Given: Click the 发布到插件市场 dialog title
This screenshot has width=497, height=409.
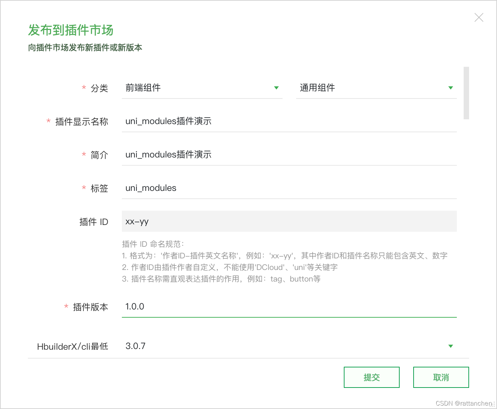Looking at the screenshot, I should (70, 30).
